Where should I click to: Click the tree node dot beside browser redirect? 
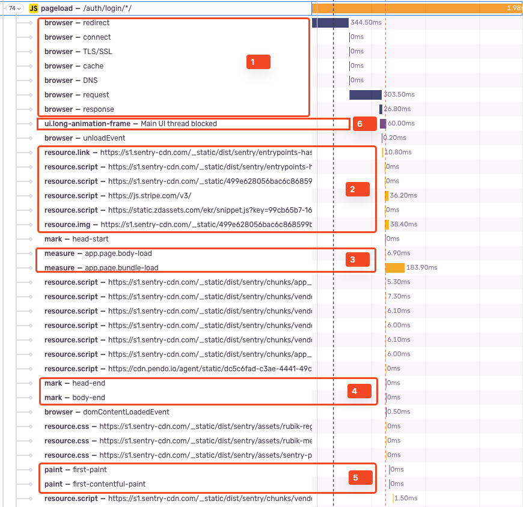(31, 23)
